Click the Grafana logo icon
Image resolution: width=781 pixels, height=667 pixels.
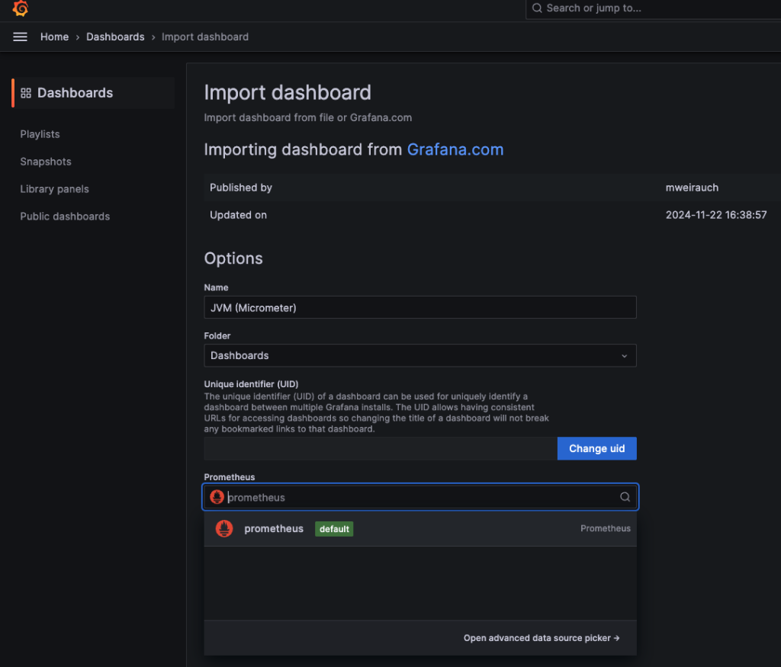(x=21, y=8)
